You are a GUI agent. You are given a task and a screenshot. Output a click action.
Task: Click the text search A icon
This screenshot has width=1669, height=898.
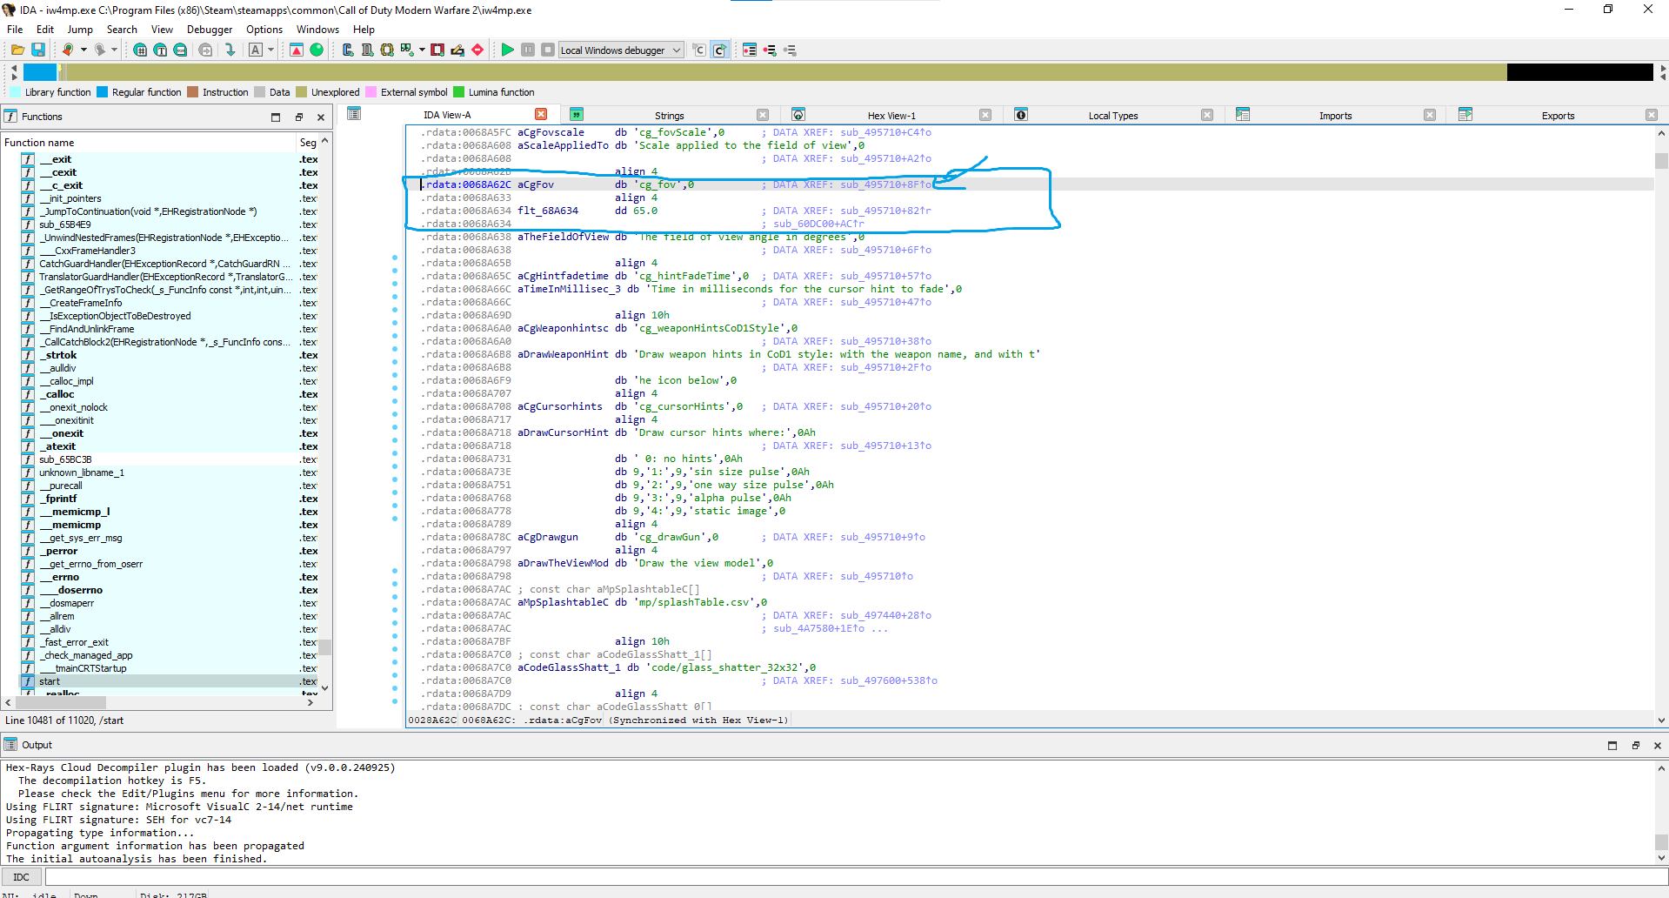point(256,50)
